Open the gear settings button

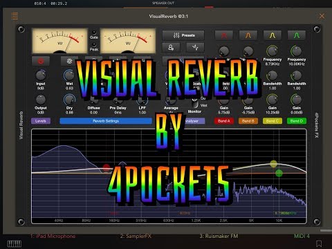(x=69, y=61)
